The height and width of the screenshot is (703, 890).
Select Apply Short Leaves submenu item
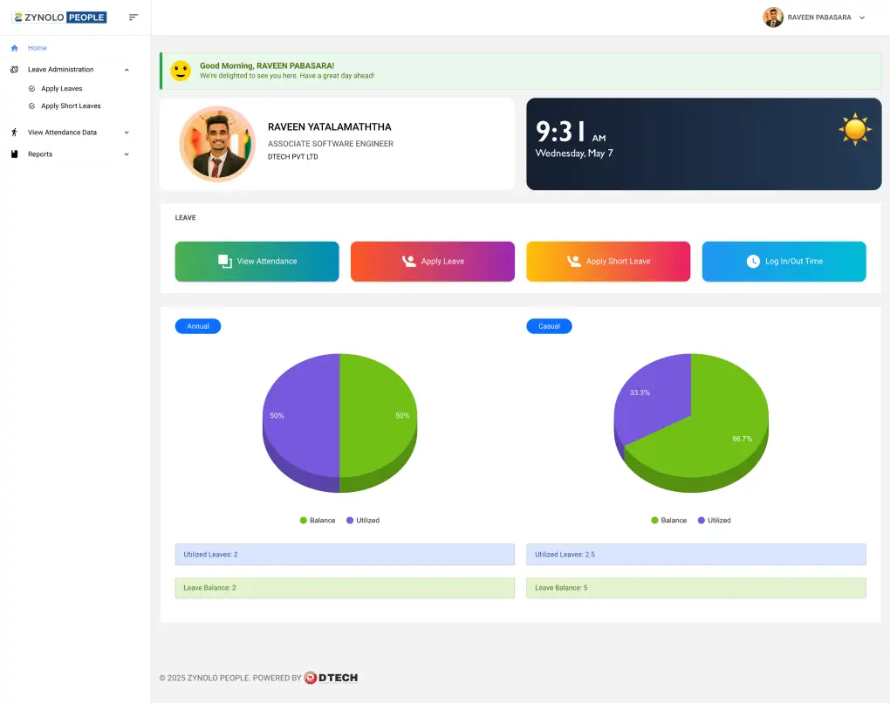click(71, 106)
